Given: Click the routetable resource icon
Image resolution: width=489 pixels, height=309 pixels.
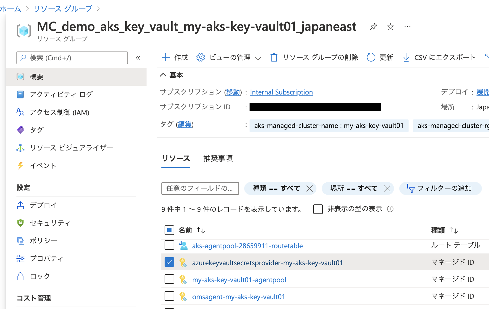Looking at the screenshot, I should (x=183, y=246).
